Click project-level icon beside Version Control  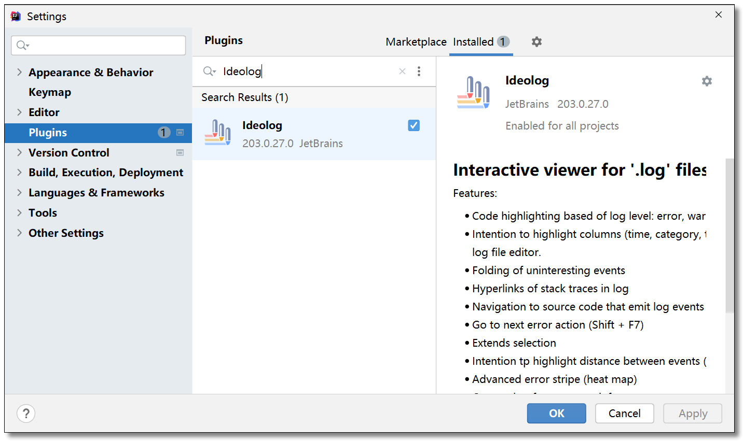point(180,153)
